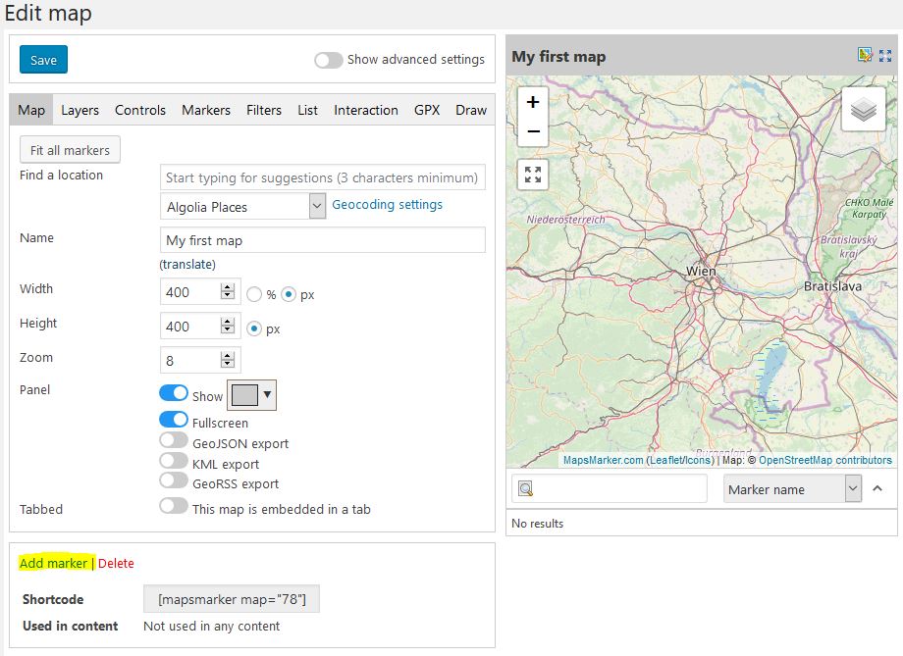
Task: Switch to the Controls tab
Action: [x=140, y=110]
